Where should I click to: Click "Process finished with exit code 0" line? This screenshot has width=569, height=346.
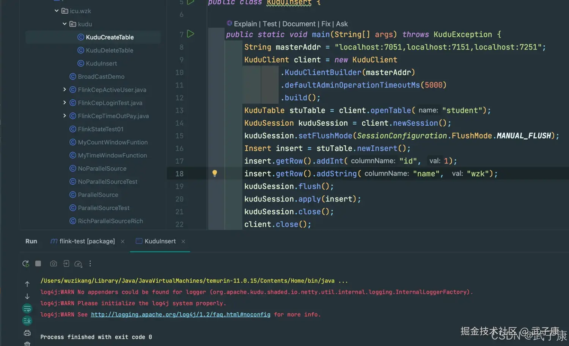click(96, 337)
